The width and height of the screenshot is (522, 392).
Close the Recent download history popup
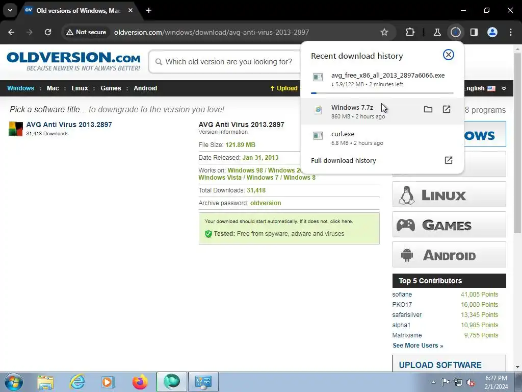tap(449, 55)
